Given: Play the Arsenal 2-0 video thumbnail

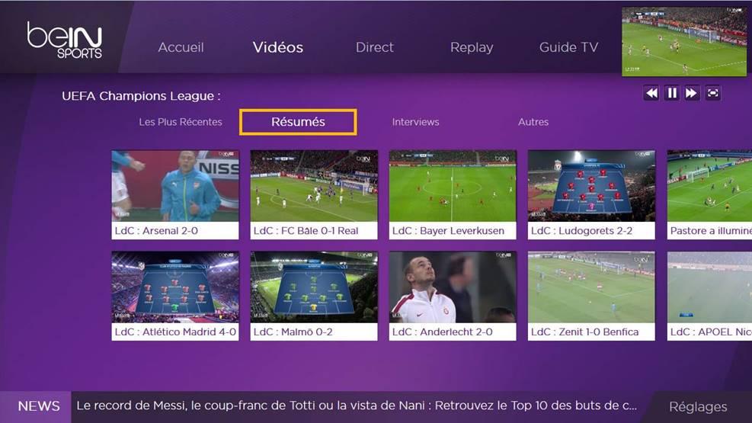Looking at the screenshot, I should coord(175,186).
